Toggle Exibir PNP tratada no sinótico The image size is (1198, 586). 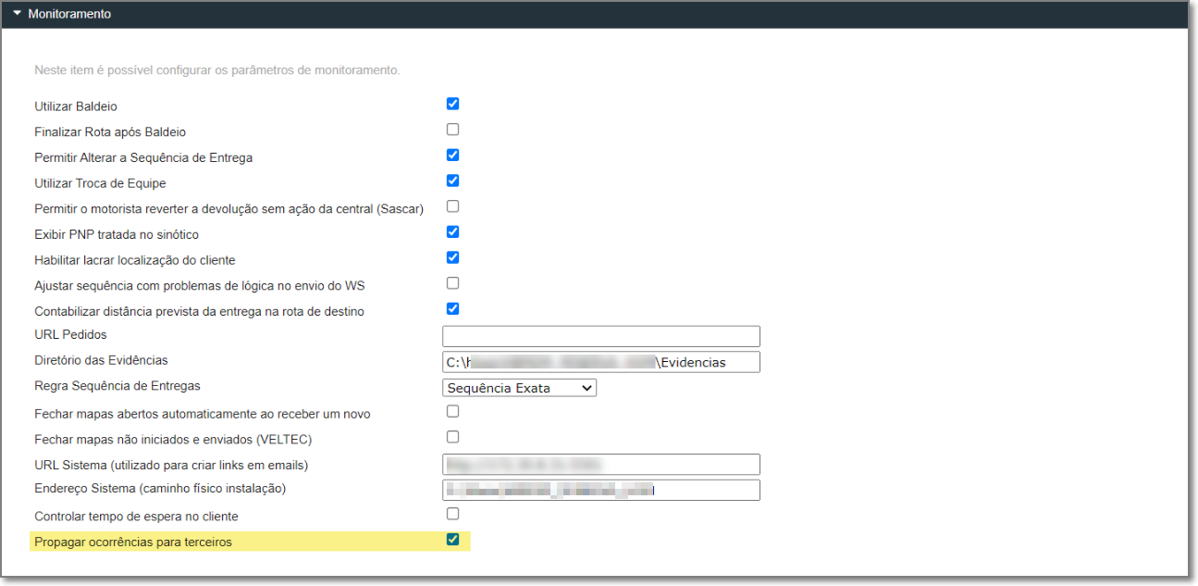click(452, 231)
